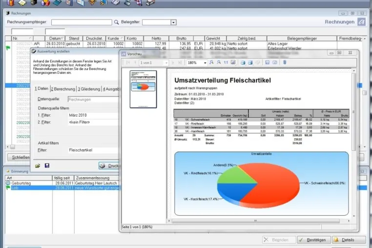This screenshot has width=372, height=248.
Task: Switch to the '4 Ausgabe' tab
Action: point(110,89)
